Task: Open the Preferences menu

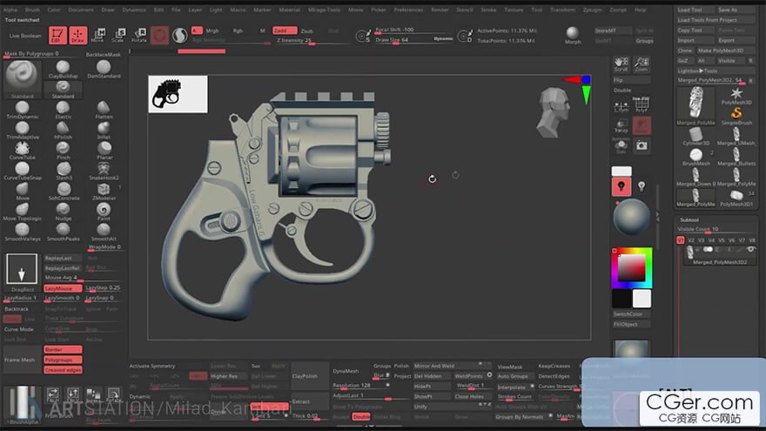Action: coord(408,10)
